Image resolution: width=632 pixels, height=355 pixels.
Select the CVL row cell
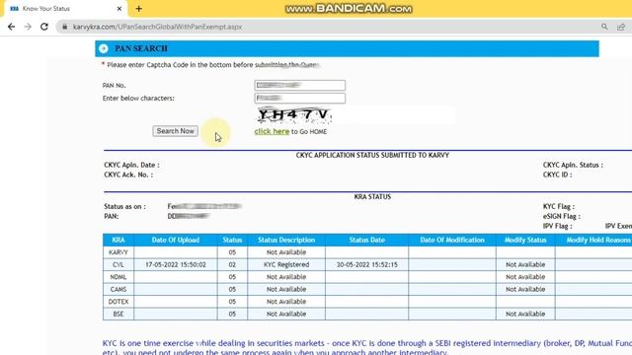pos(118,265)
